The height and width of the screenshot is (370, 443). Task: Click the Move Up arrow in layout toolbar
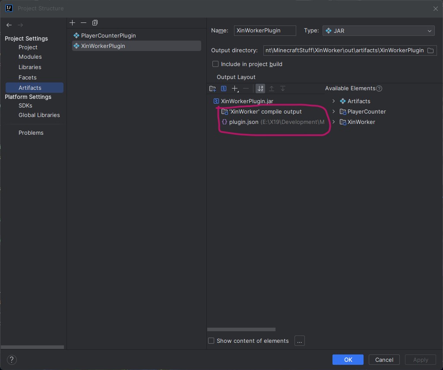pyautogui.click(x=272, y=89)
